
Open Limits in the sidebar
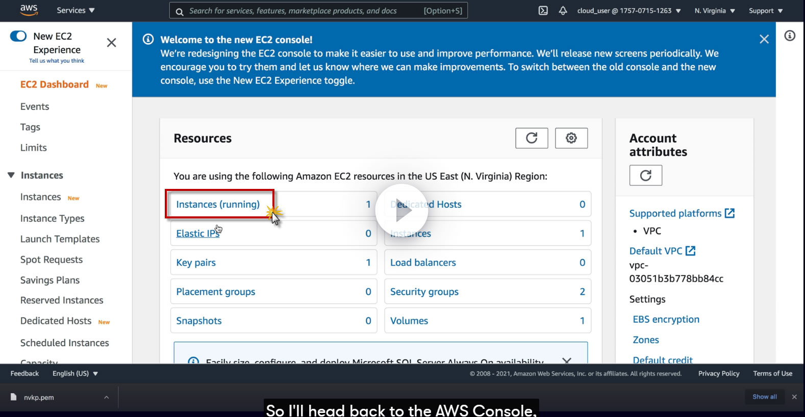34,148
